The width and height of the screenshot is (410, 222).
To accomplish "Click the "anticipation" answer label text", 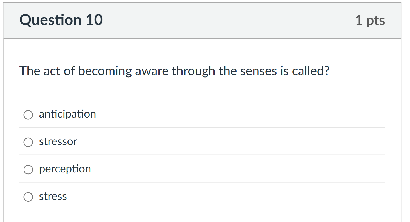I will tap(67, 114).
